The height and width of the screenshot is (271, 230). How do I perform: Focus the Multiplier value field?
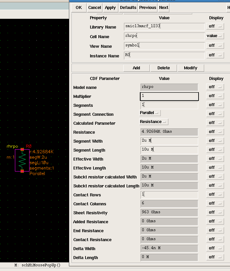coord(169,96)
